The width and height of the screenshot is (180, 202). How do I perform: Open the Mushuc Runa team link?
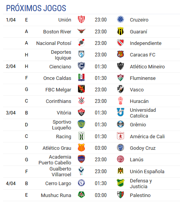click(56, 195)
